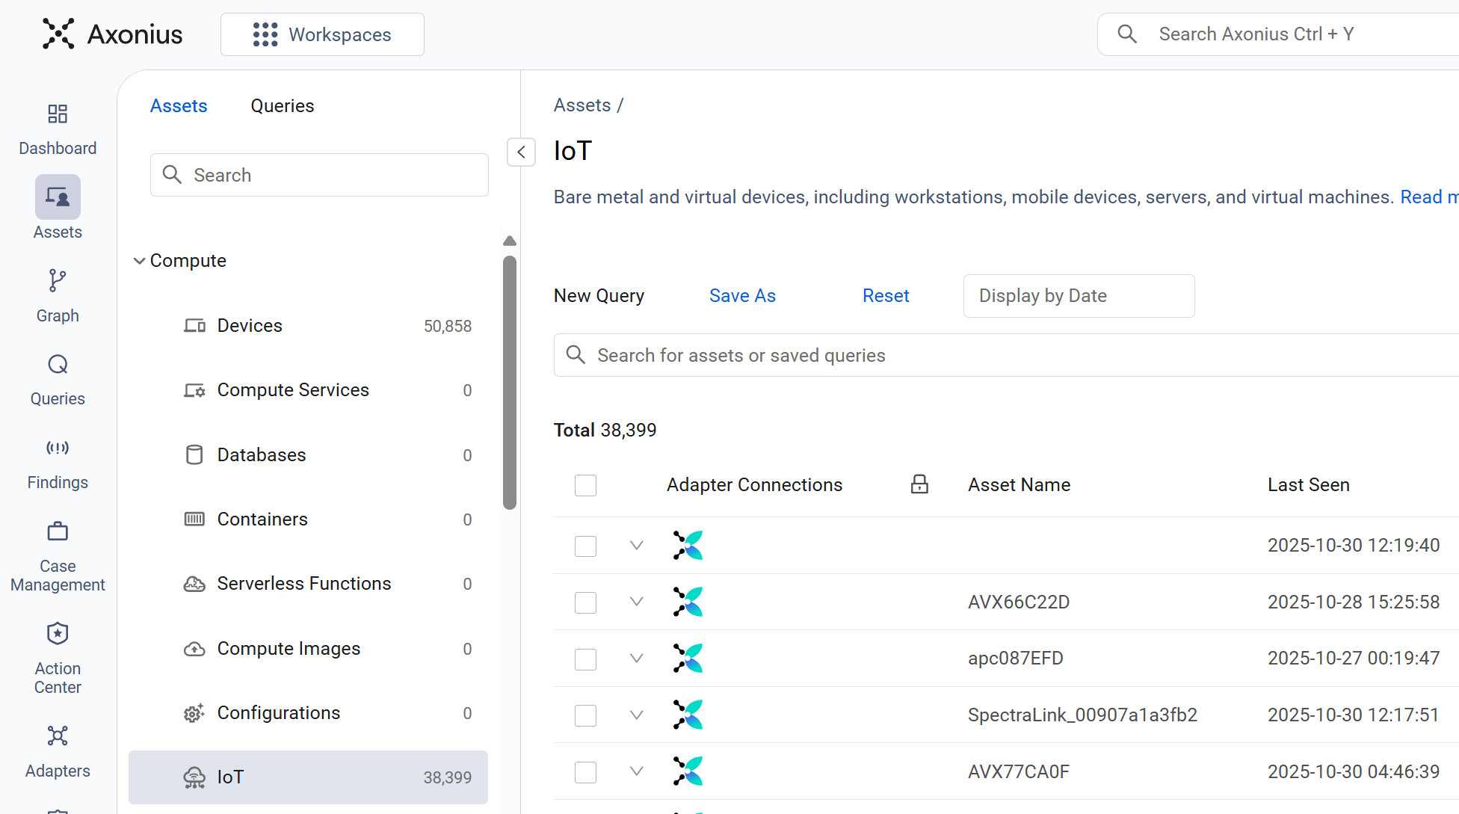Click the Reset query link
Image resolution: width=1459 pixels, height=814 pixels.
click(x=886, y=296)
